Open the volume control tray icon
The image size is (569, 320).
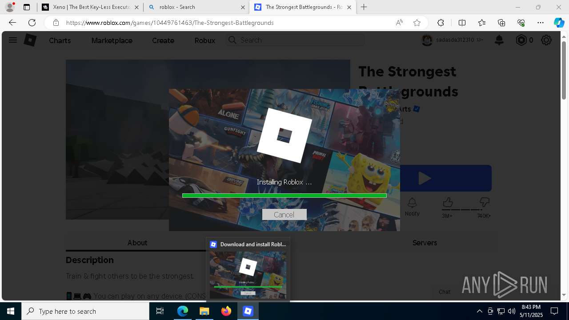click(511, 311)
